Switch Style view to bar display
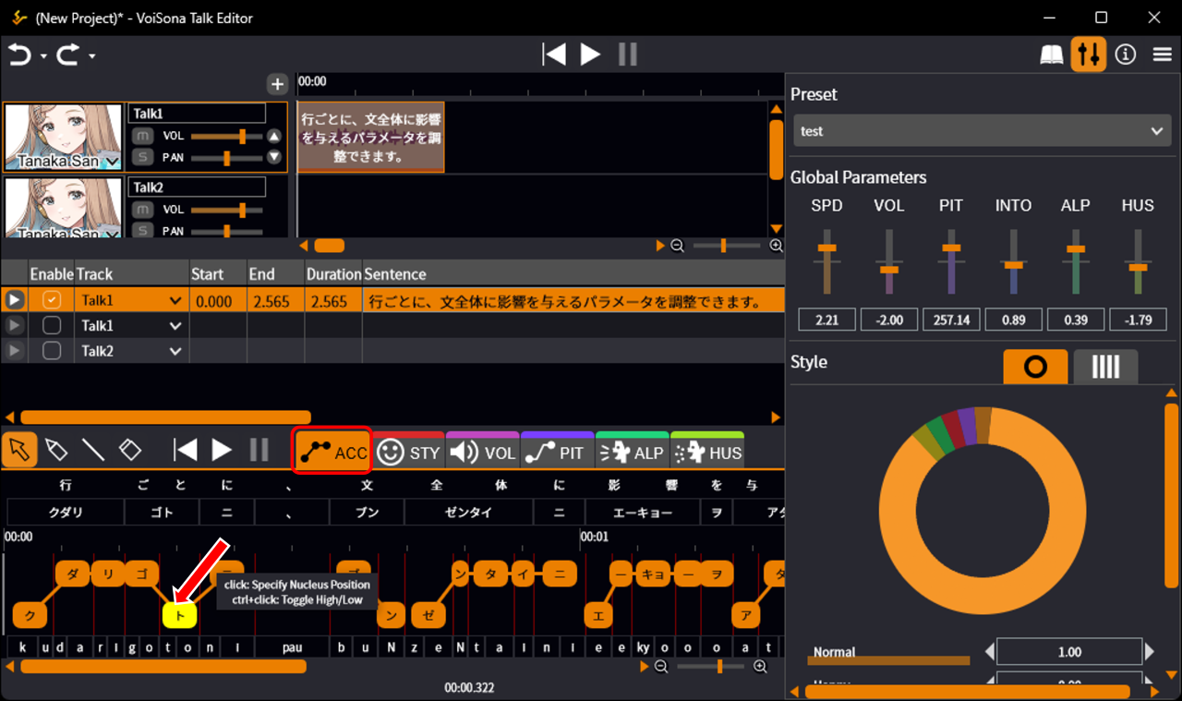This screenshot has width=1182, height=701. [x=1105, y=367]
